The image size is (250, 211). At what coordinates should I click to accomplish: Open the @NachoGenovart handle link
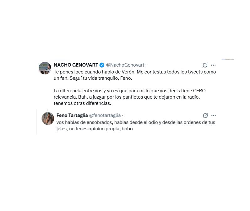pos(125,65)
